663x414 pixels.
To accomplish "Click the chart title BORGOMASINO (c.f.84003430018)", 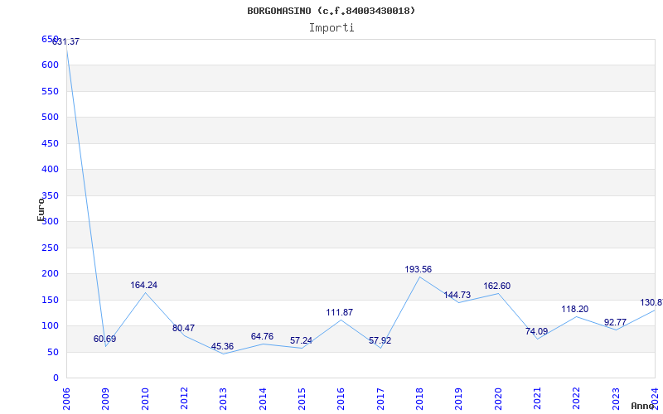I will click(331, 11).
